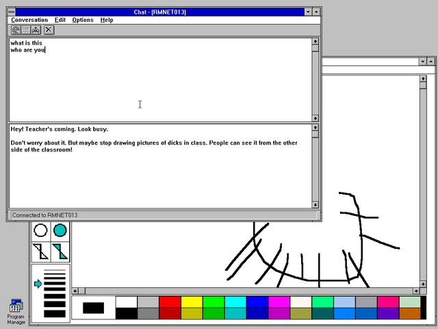Open the Edit menu in Chat

pos(60,20)
